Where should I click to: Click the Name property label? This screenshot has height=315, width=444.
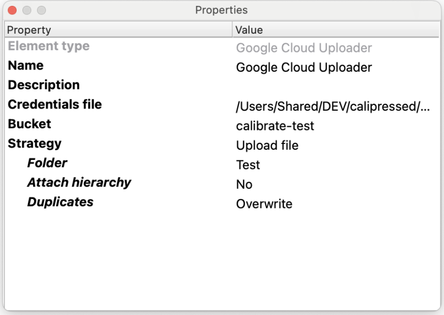click(x=26, y=65)
